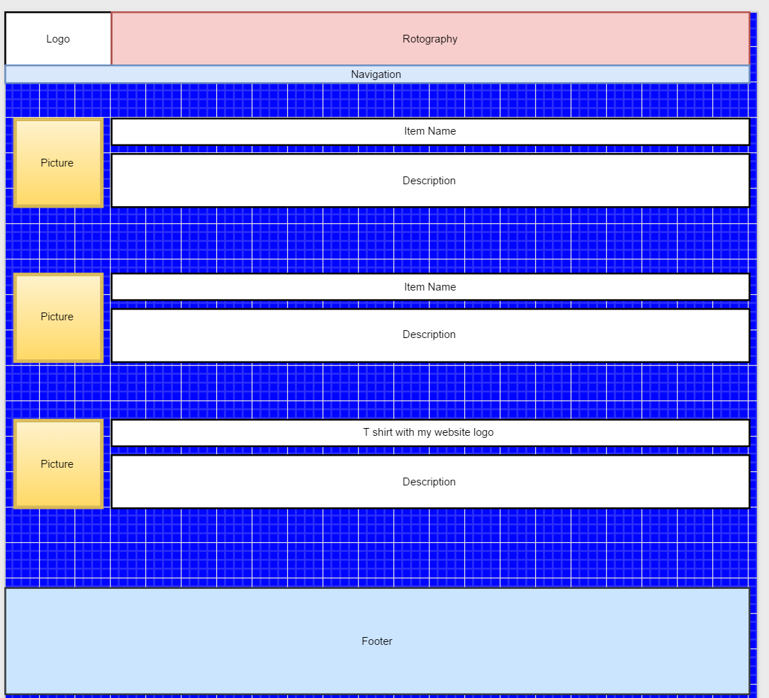Viewport: 769px width, 698px height.
Task: Click the Footer label text
Action: 376,641
